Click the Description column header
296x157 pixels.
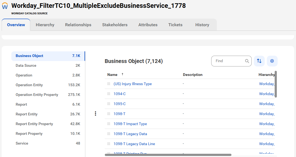[x=193, y=75]
